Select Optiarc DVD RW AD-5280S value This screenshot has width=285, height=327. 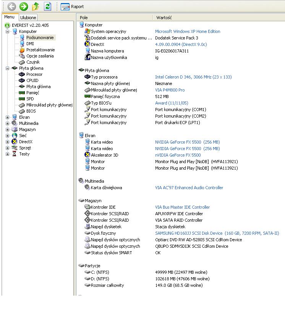[198, 240]
